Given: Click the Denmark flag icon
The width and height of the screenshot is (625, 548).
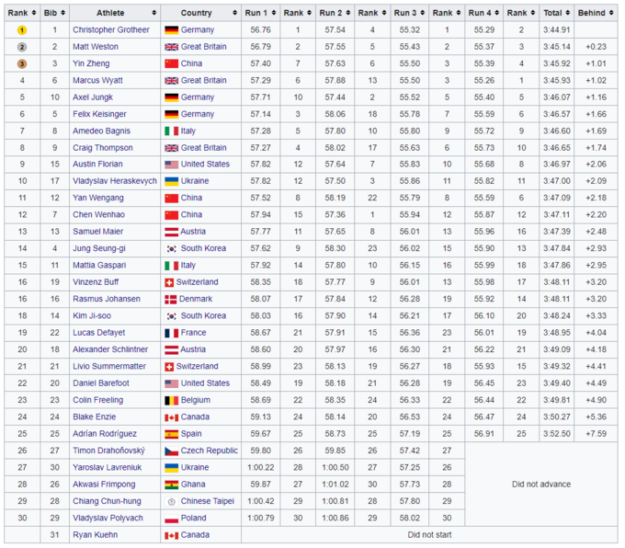Looking at the screenshot, I should pos(171,299).
